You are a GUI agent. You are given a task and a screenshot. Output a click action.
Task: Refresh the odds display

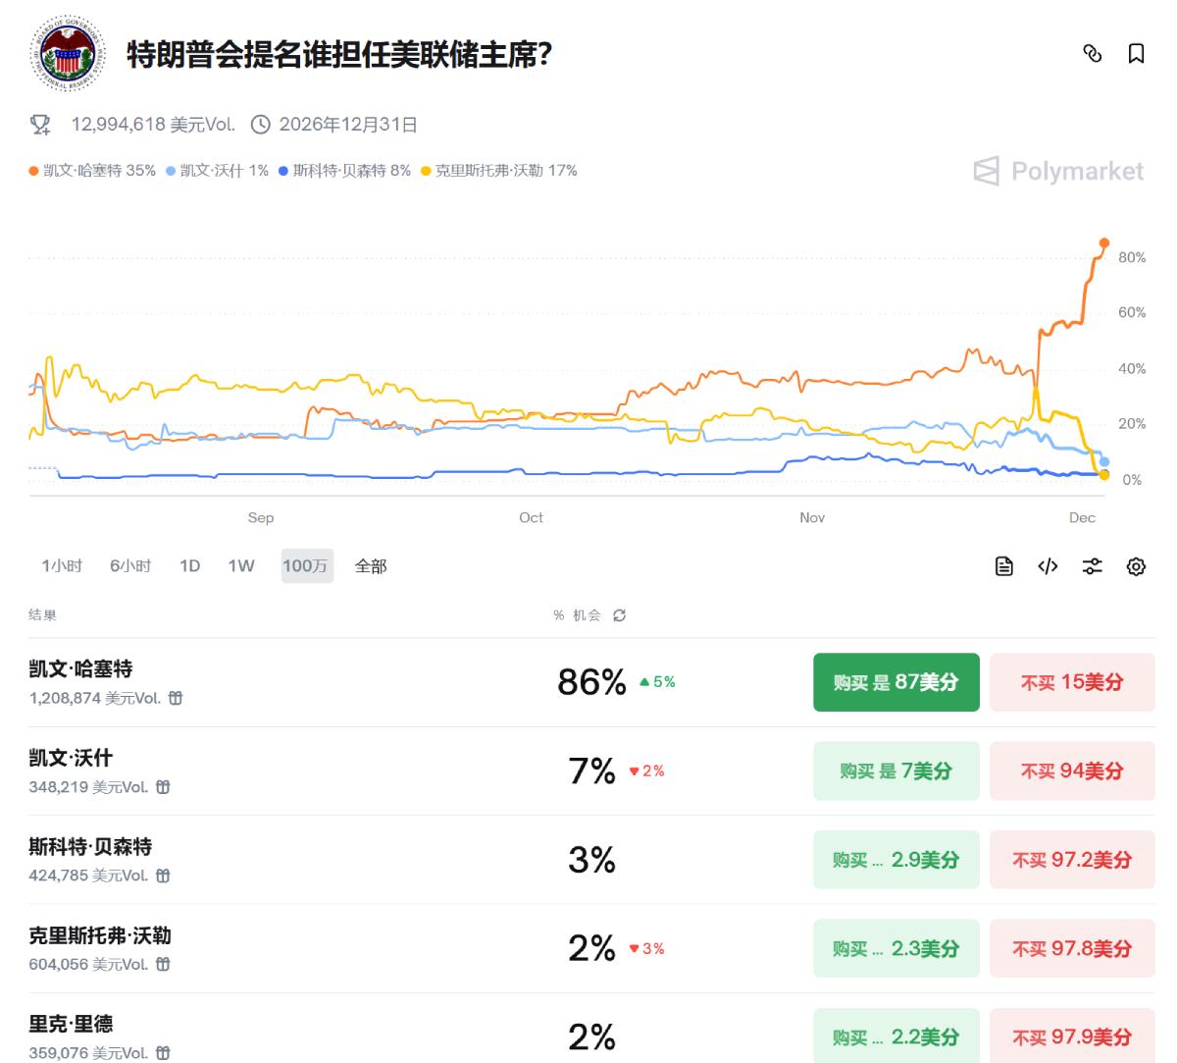pyautogui.click(x=619, y=615)
